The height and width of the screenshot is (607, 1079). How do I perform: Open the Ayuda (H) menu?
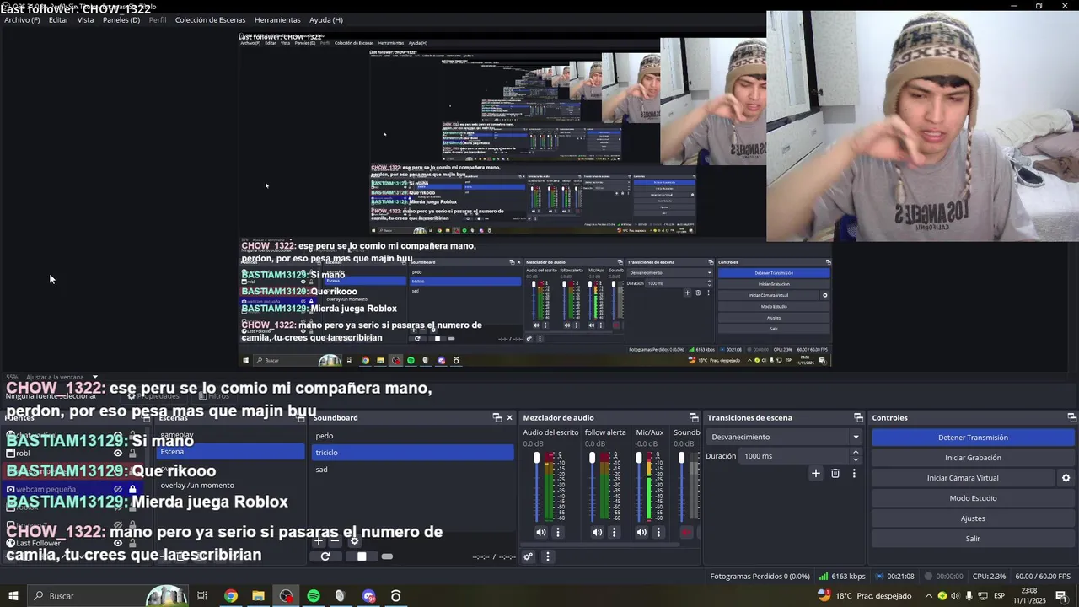325,19
